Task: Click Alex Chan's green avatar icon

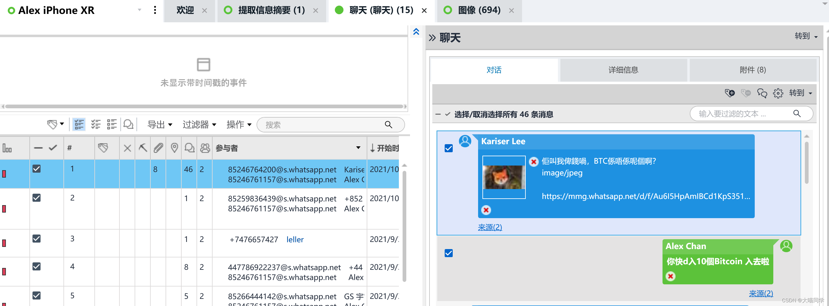Action: (786, 246)
